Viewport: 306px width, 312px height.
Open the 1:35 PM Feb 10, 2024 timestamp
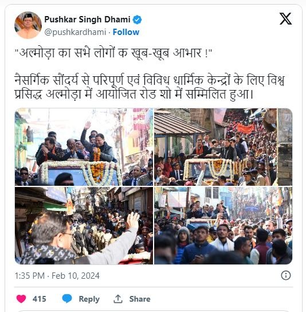(57, 276)
